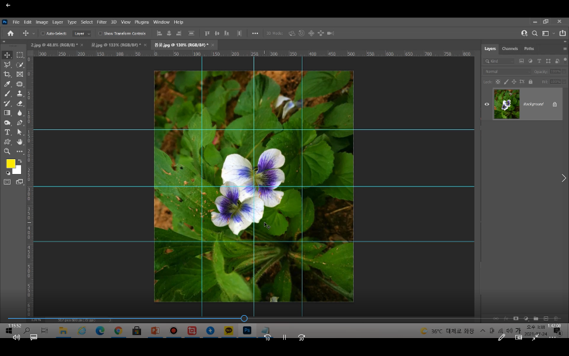
Task: Select the Zoom tool in the toolbar
Action: [7, 152]
